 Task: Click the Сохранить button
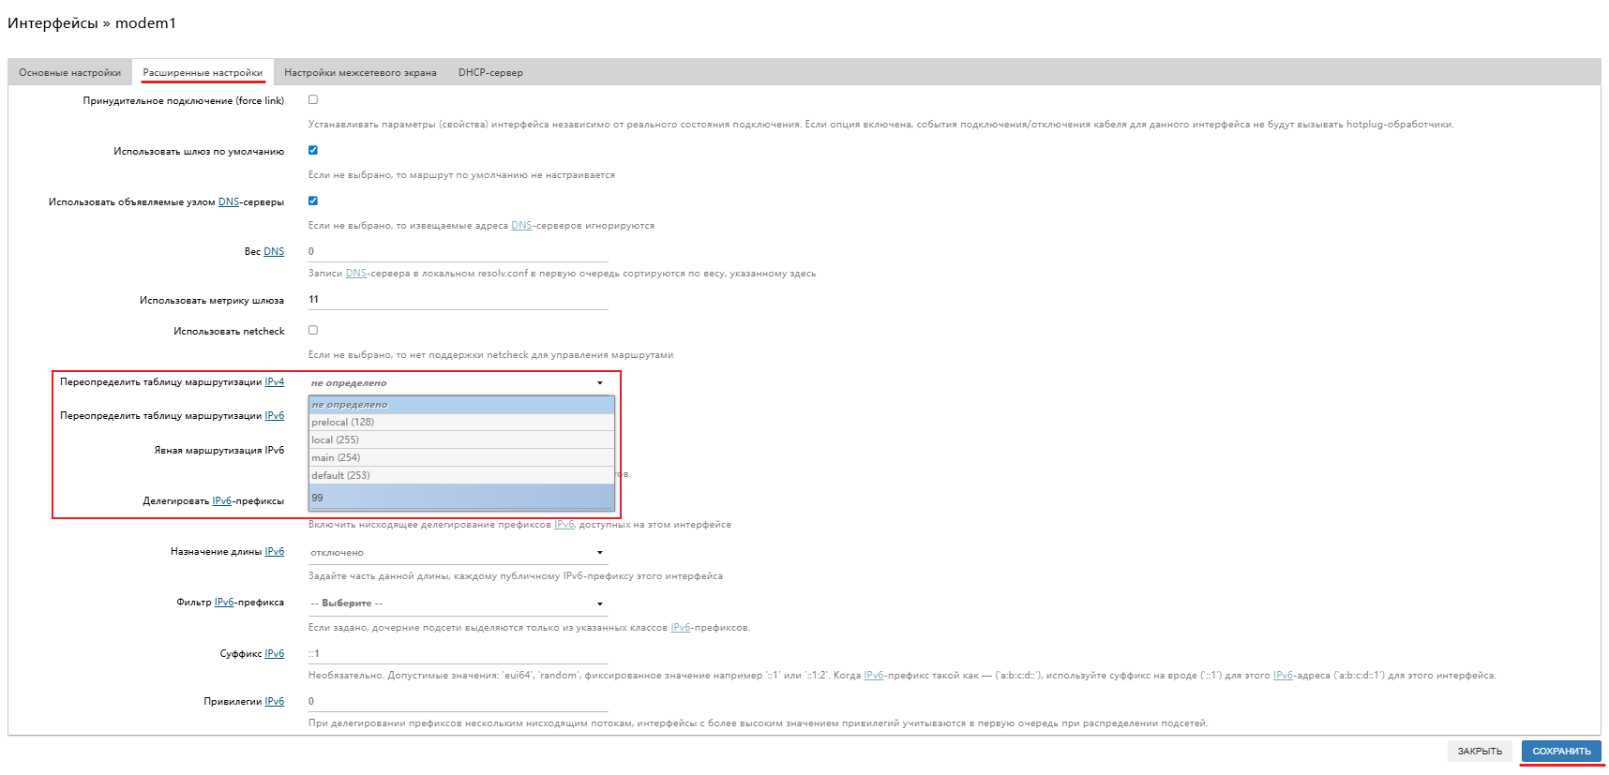click(x=1560, y=752)
